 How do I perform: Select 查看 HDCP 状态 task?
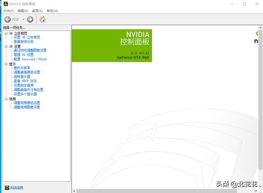[25, 81]
